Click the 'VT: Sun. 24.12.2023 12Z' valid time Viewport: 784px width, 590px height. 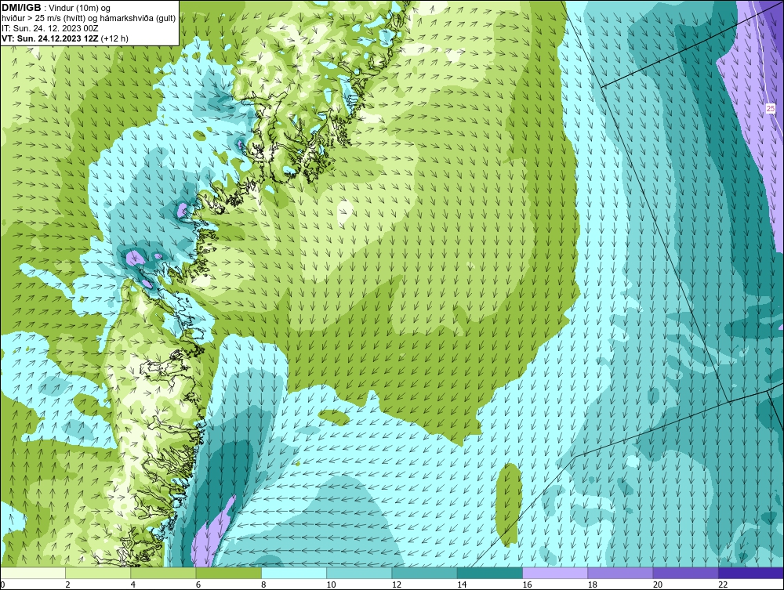50,38
